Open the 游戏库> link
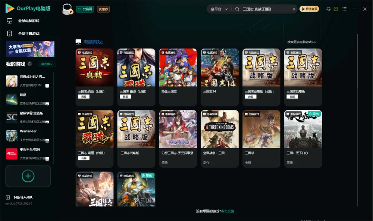Image resolution: width=373 pixels, height=221 pixels. 46,64
